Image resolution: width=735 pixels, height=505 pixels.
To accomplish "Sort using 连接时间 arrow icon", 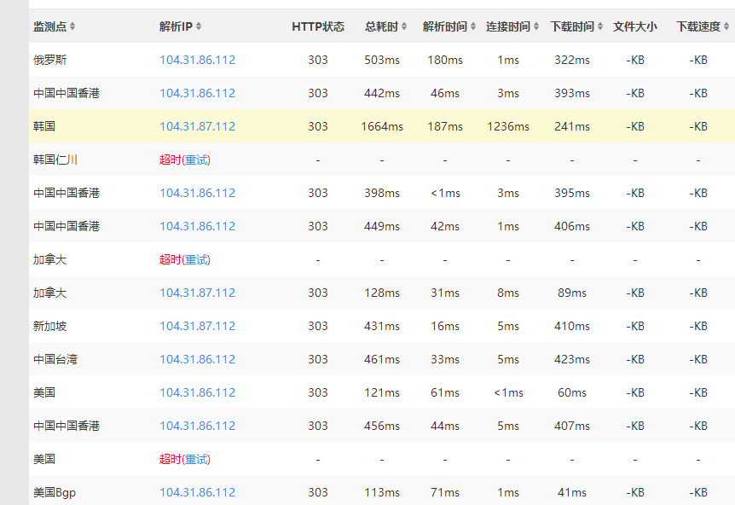I will tap(536, 26).
